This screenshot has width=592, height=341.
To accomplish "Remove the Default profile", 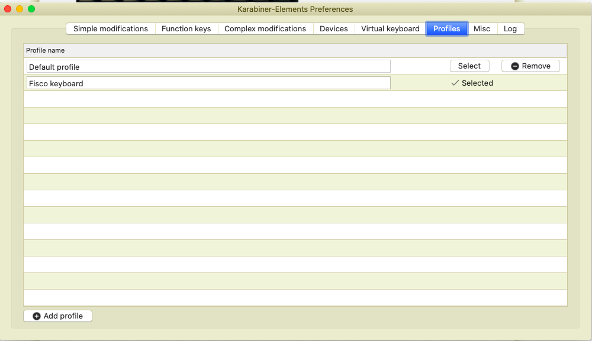I will point(530,66).
